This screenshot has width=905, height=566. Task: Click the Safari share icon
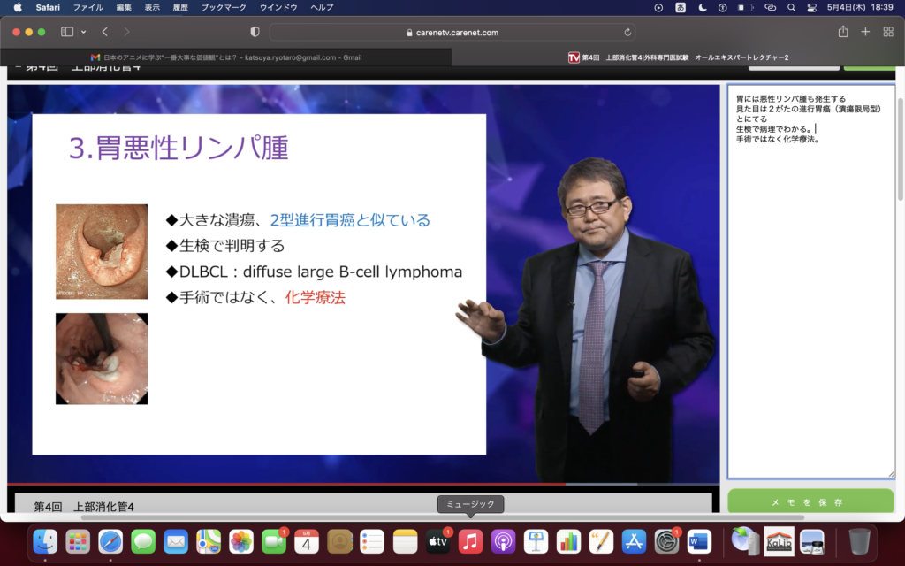[x=843, y=32]
